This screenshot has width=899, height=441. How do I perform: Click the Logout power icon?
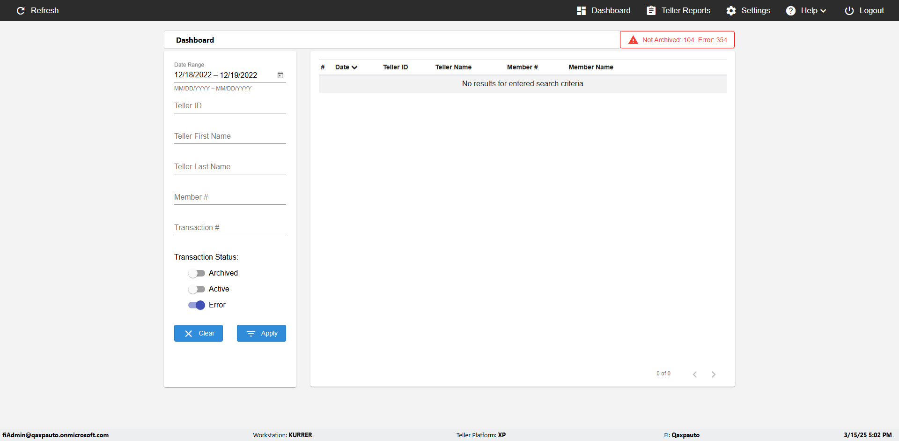tap(849, 10)
